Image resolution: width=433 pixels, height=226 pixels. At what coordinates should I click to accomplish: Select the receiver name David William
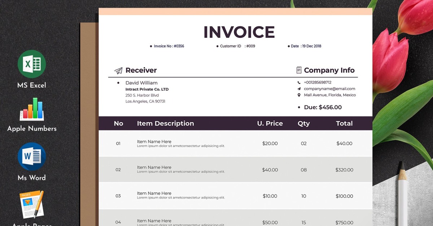[x=141, y=83]
